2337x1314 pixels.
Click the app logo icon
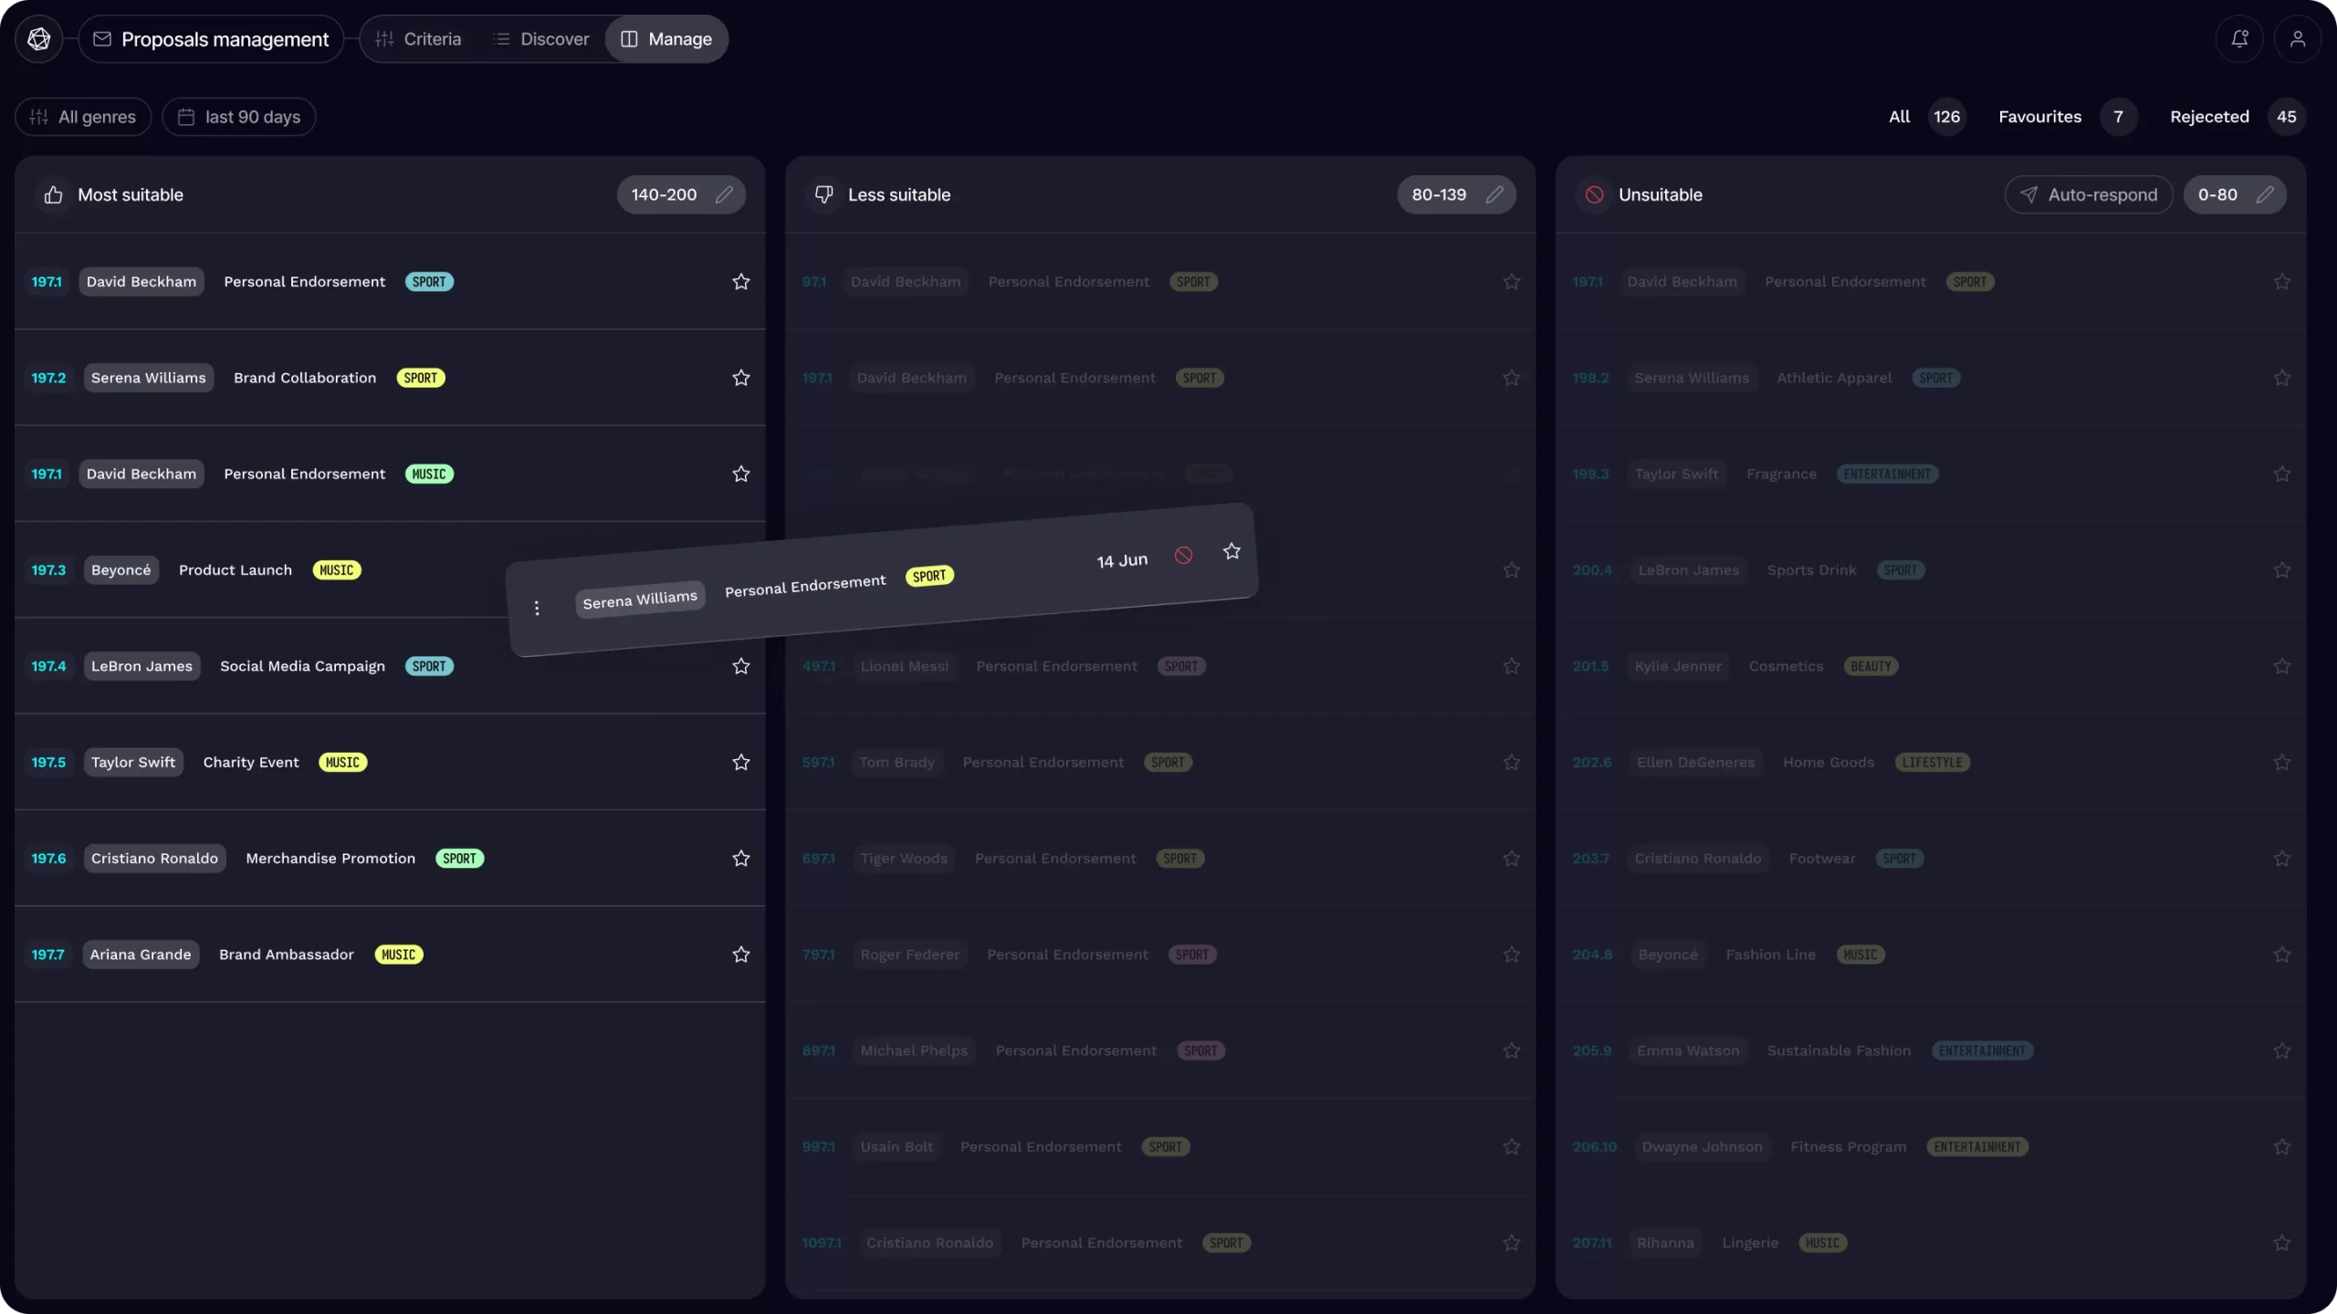pos(38,39)
